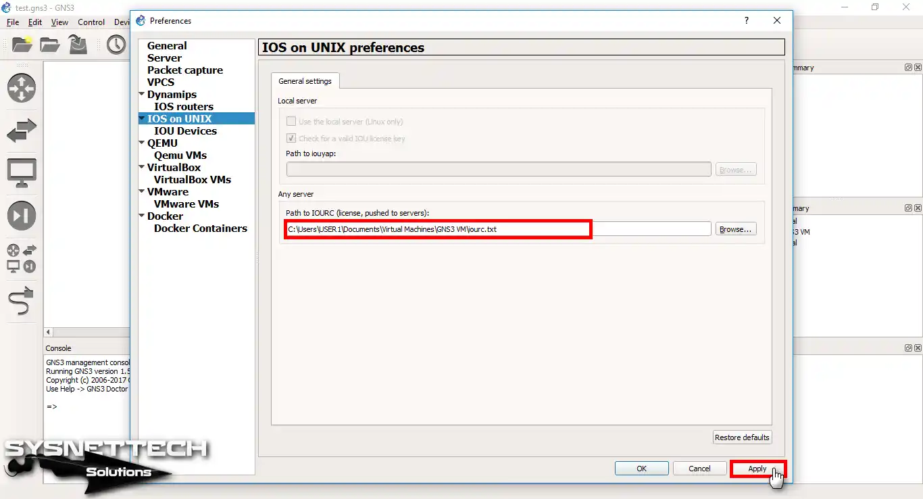Apply the IOU preferences
This screenshot has width=923, height=499.
click(x=757, y=469)
